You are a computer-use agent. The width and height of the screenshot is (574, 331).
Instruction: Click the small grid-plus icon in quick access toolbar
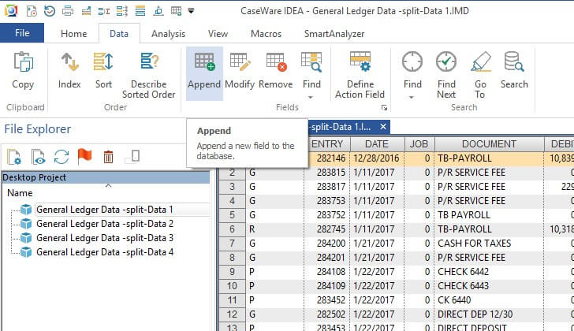tap(177, 11)
